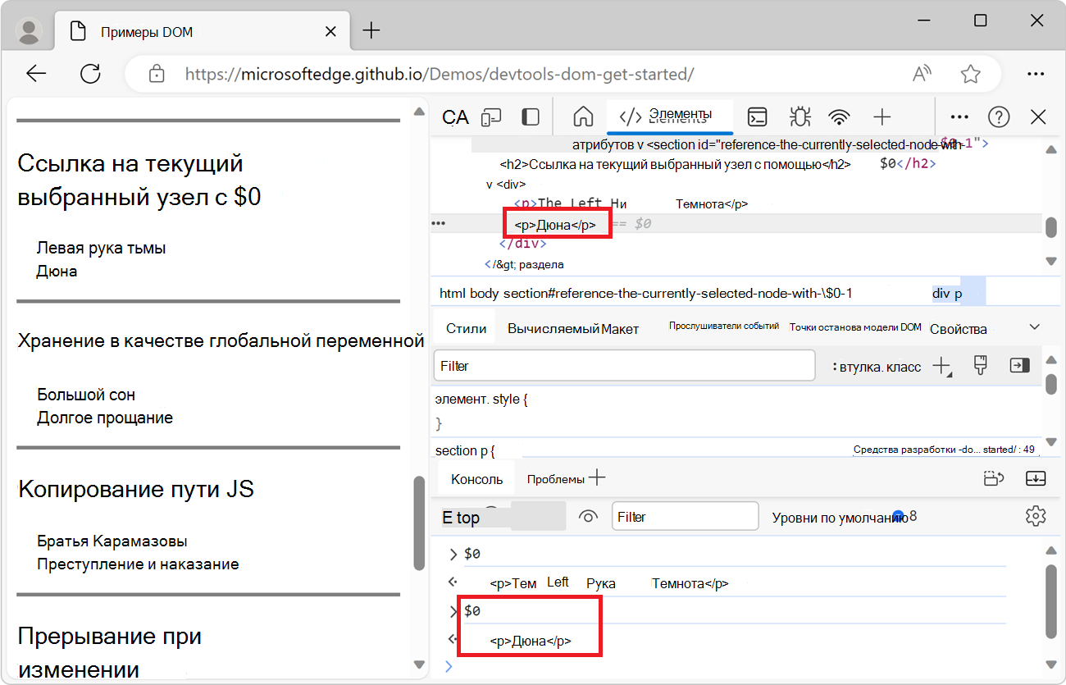Open the Точки останова модели DOM tab

point(855,327)
